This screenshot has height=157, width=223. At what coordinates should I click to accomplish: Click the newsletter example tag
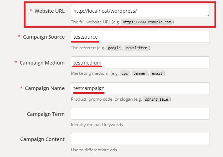click(136, 48)
